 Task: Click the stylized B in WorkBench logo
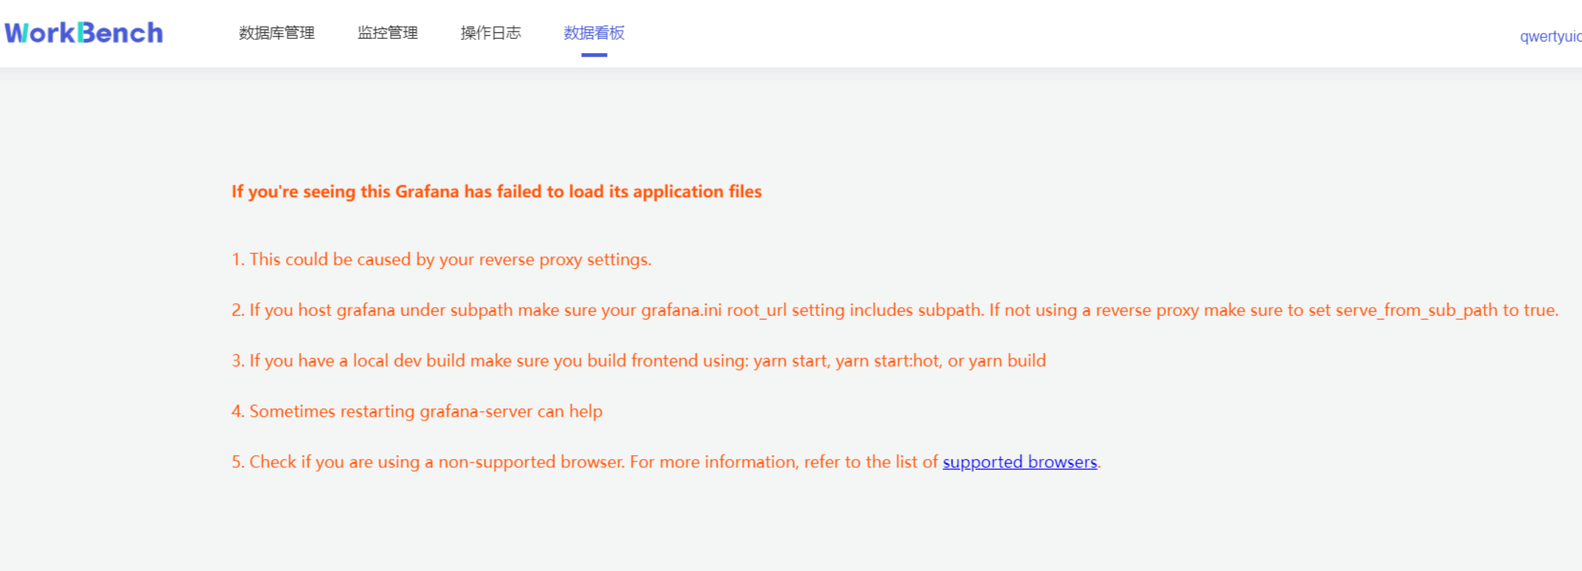click(86, 33)
